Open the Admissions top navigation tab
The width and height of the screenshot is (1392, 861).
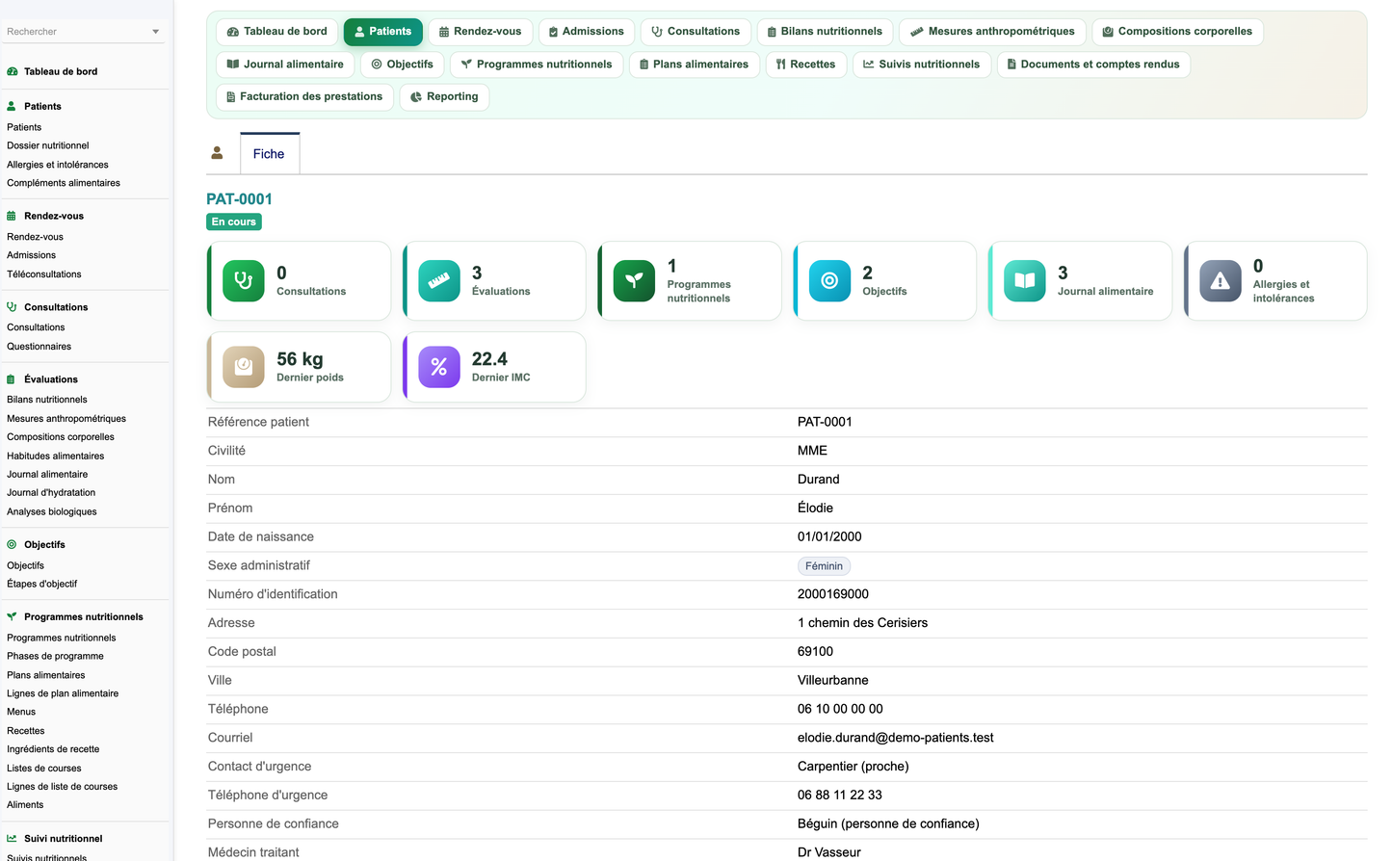[587, 32]
